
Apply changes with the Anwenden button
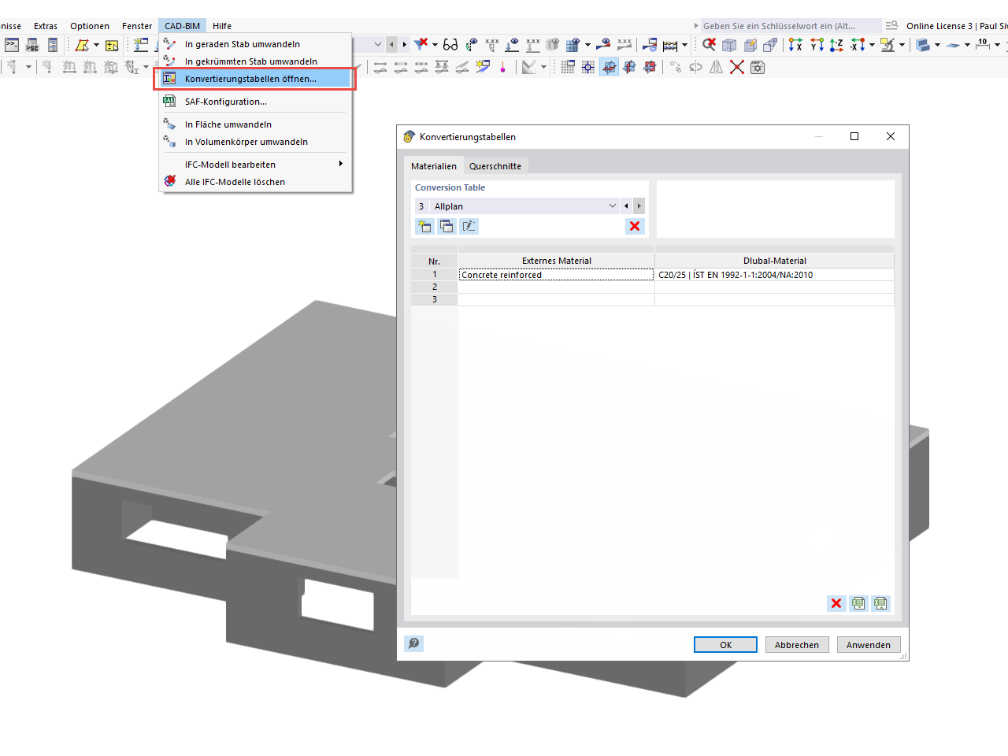868,644
